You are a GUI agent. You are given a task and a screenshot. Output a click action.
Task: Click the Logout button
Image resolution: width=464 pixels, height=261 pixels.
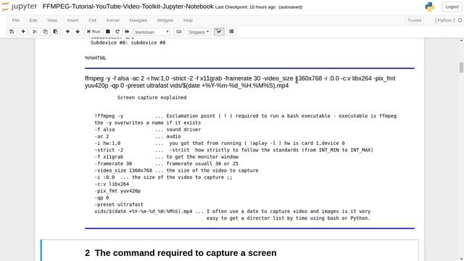452,7
